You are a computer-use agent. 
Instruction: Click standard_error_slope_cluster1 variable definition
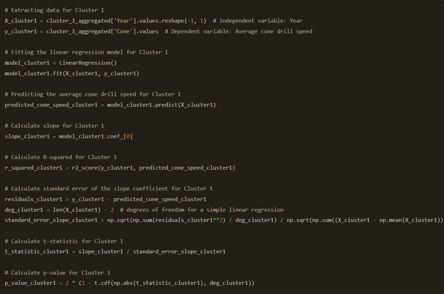(x=51, y=220)
